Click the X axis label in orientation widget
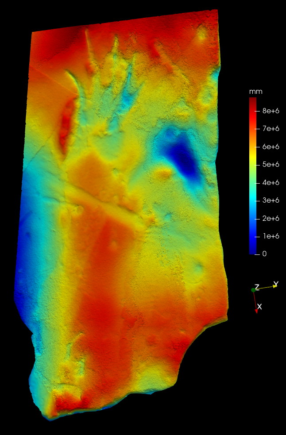286x435 pixels. click(260, 306)
